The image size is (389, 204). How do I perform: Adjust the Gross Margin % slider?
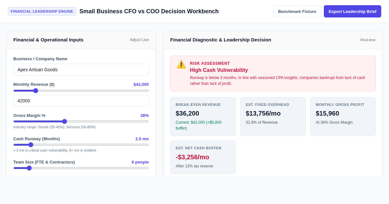click(81, 121)
